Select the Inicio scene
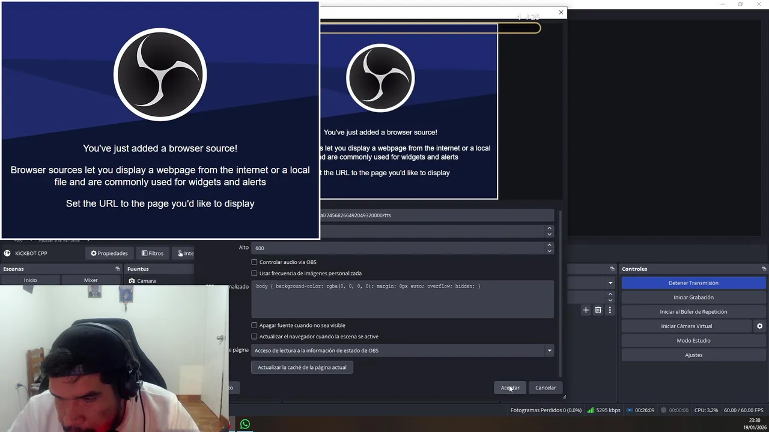Screen dimensions: 769x432 30,280
